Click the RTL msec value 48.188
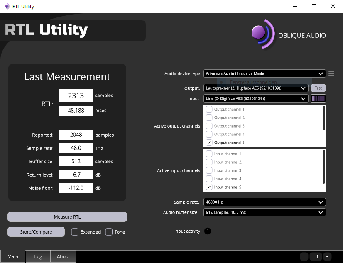Viewport: 343px width, 263px height. (x=76, y=111)
